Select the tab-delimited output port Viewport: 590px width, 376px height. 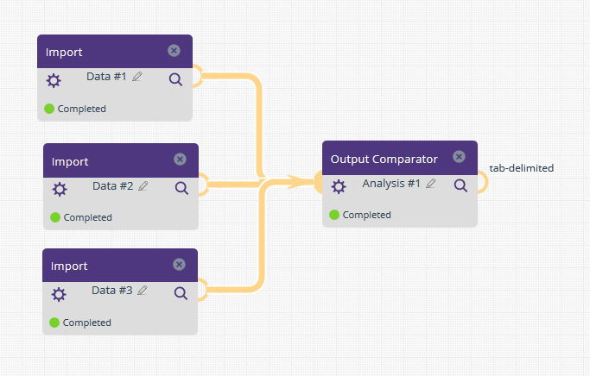483,182
